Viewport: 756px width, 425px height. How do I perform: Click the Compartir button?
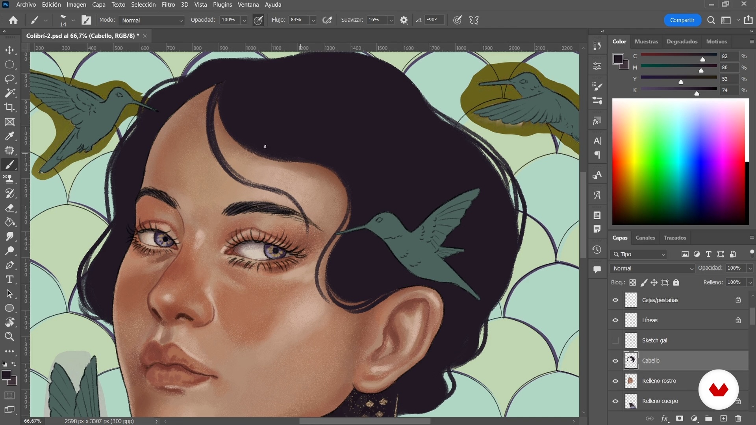[682, 20]
